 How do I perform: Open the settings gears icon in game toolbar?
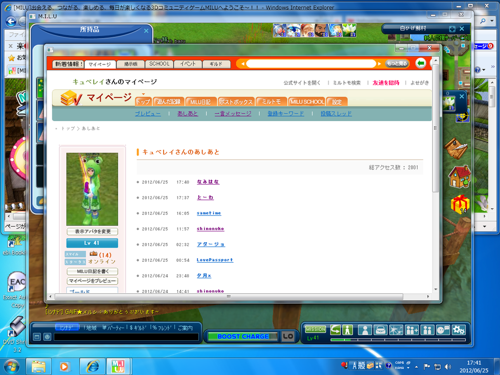click(x=458, y=330)
